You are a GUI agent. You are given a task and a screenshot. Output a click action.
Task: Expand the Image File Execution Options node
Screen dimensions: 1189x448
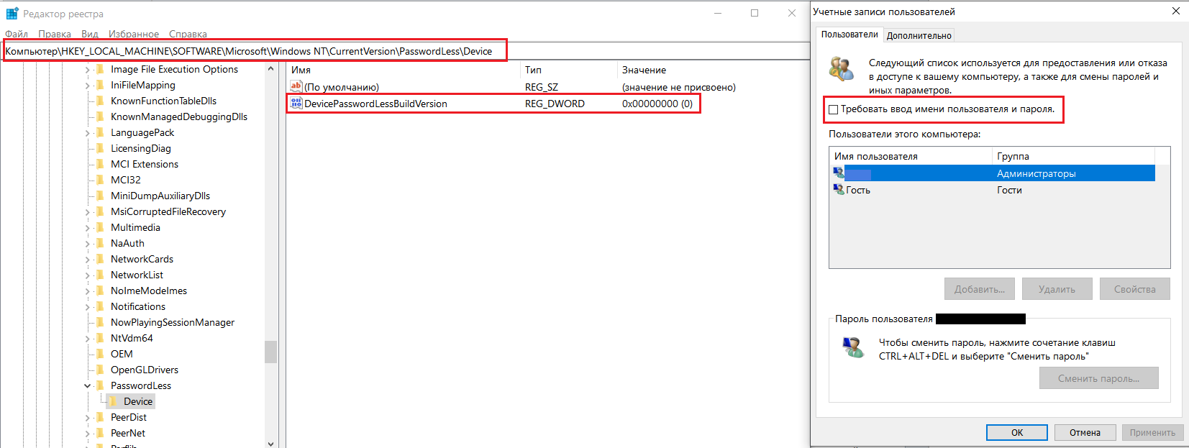[88, 69]
